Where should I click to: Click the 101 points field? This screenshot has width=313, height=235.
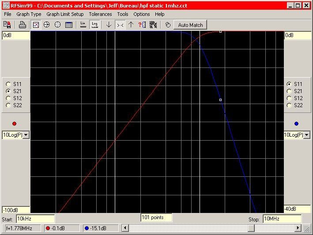156,217
